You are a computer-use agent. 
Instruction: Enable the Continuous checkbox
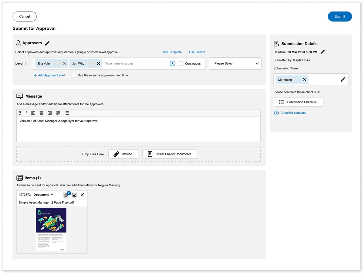pos(181,64)
